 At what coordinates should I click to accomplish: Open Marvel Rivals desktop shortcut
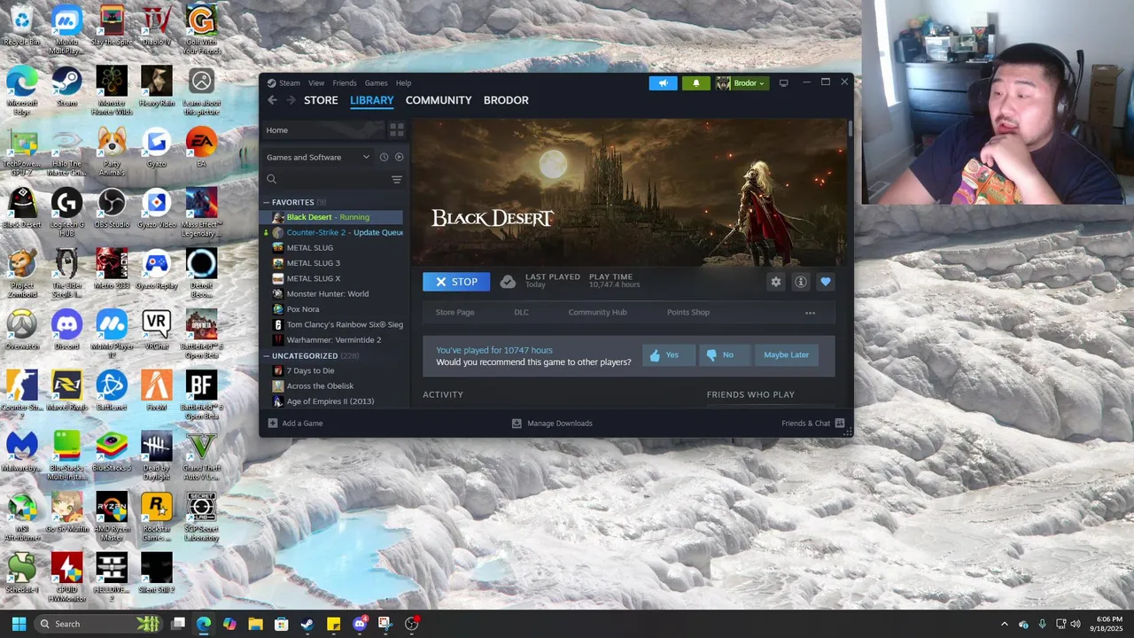pos(66,391)
